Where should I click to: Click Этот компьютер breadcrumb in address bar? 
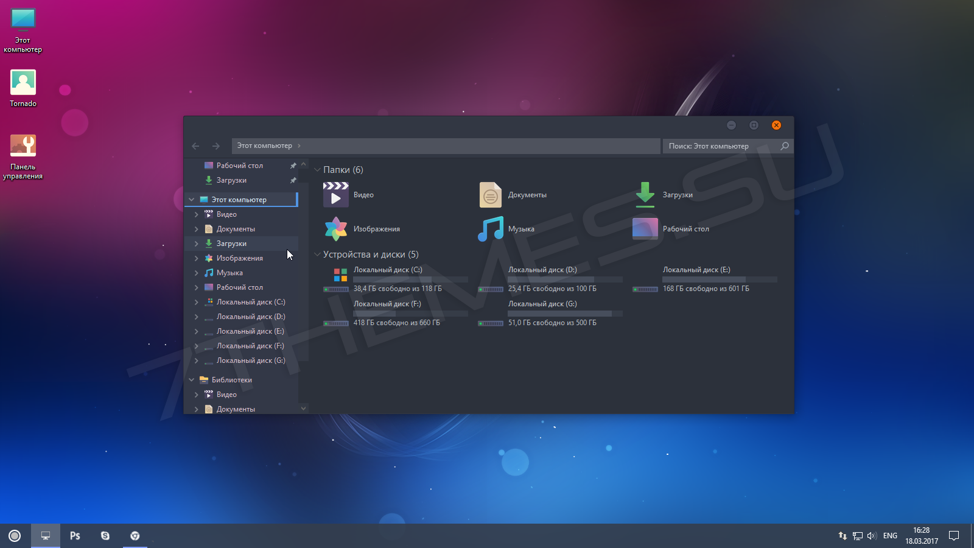click(264, 146)
